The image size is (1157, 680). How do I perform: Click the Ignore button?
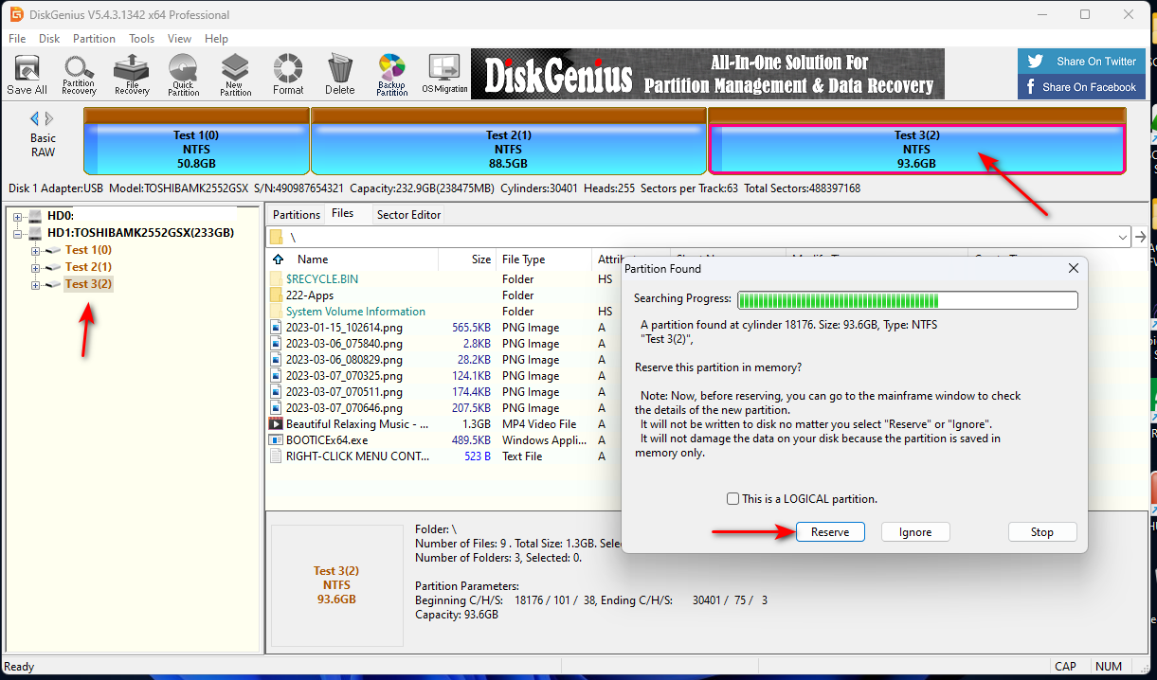(915, 532)
